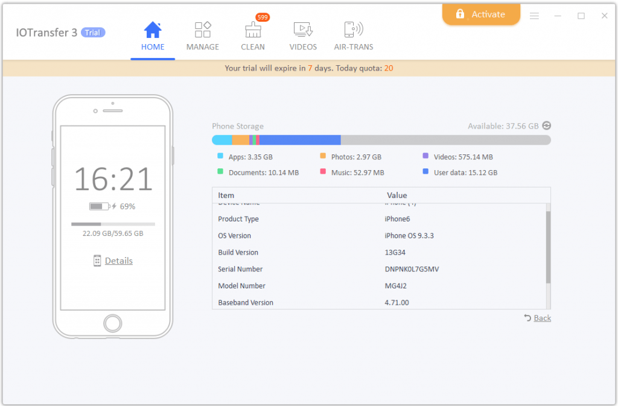Select the Manage icon in the top navigation
This screenshot has width=618, height=406.
(203, 29)
